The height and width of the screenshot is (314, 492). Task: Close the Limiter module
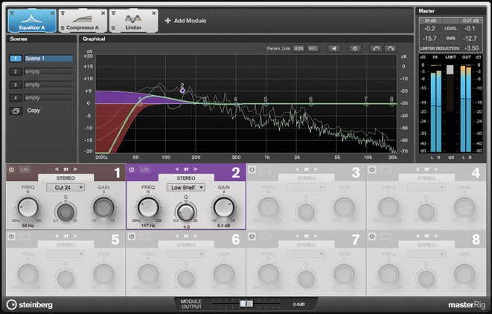pyautogui.click(x=154, y=13)
